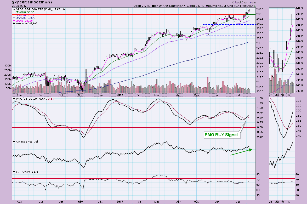Click the 'SCTR-SPY 61.5' panel label
The image size is (307, 204).
click(x=27, y=172)
